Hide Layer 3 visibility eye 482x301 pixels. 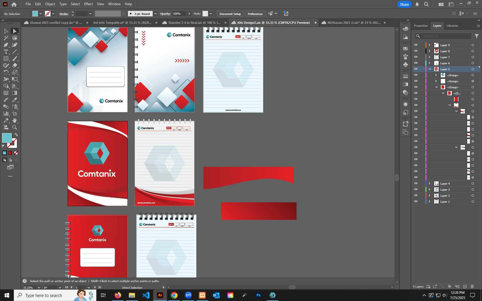click(416, 189)
